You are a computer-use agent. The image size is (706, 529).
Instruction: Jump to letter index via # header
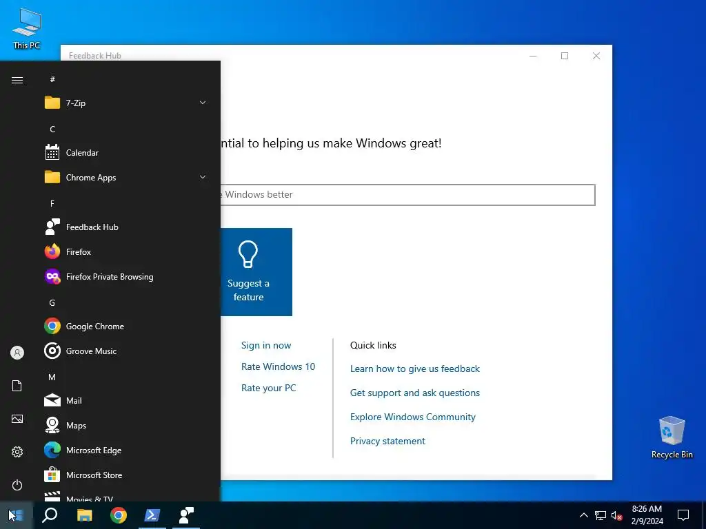point(52,79)
